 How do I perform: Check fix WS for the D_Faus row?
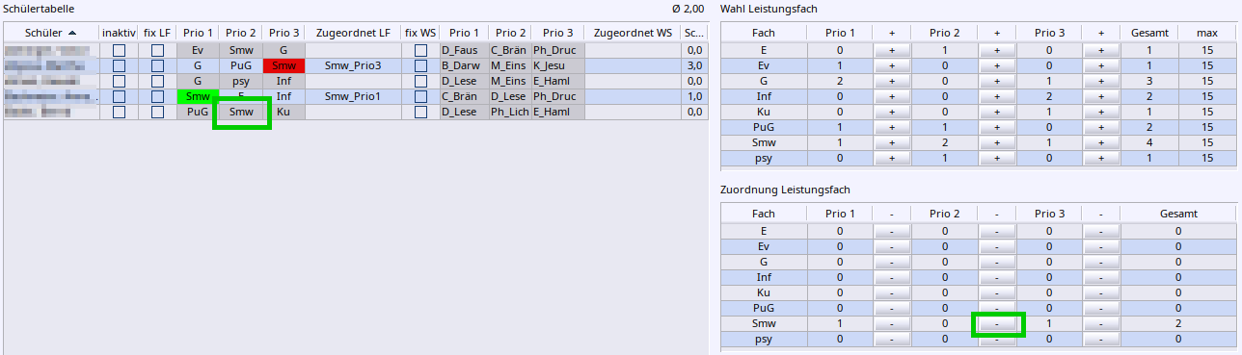click(420, 49)
